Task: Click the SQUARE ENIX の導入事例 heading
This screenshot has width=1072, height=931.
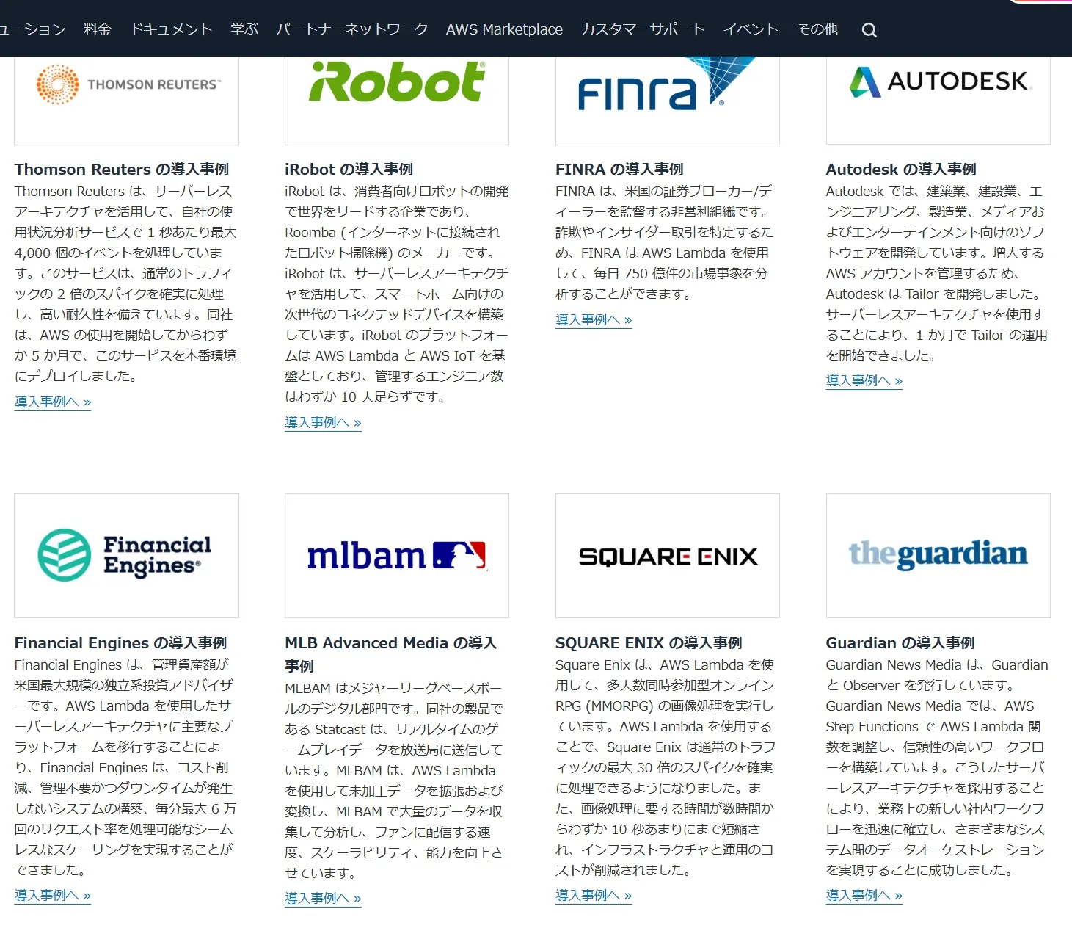Action: click(x=649, y=643)
